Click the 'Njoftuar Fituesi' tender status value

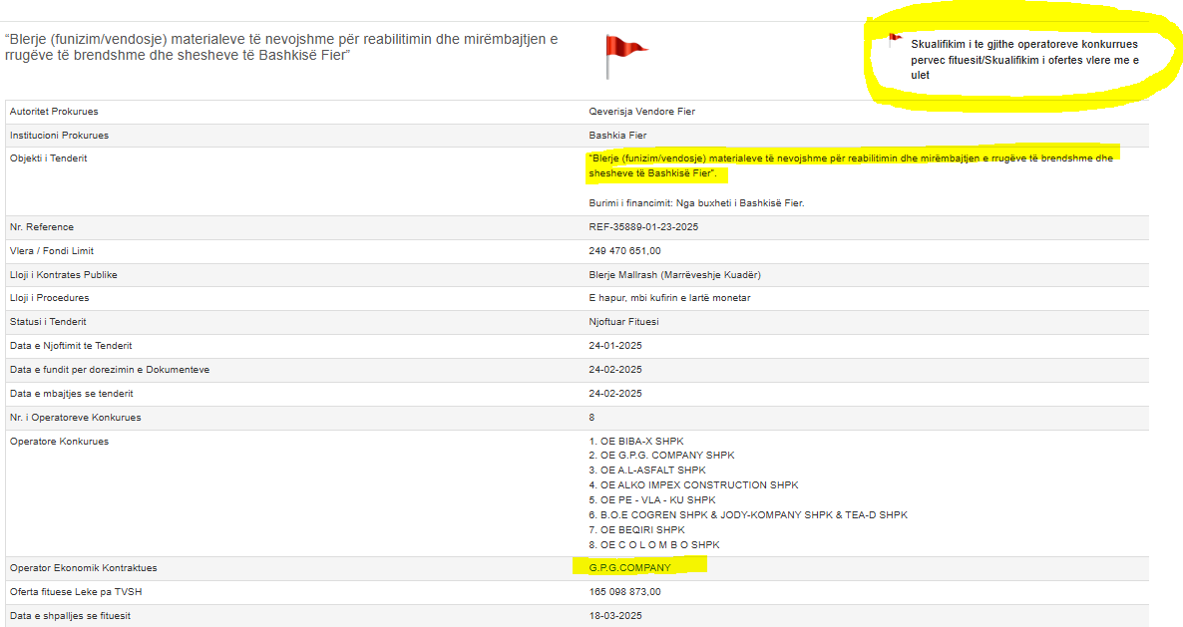(x=623, y=322)
